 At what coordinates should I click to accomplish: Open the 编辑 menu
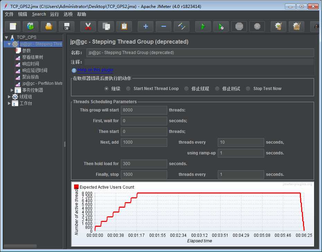(23, 14)
